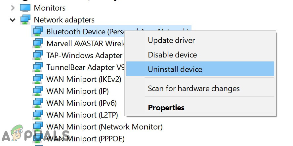Click the WAN Miniport (IPv6) icon

tap(38, 103)
